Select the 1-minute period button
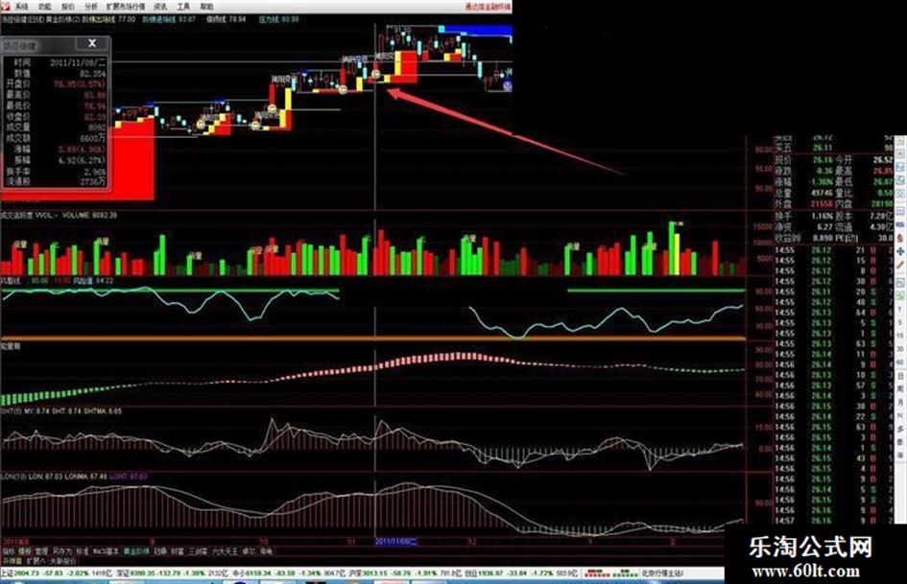Viewport: 907px width, 584px height. pos(900,311)
